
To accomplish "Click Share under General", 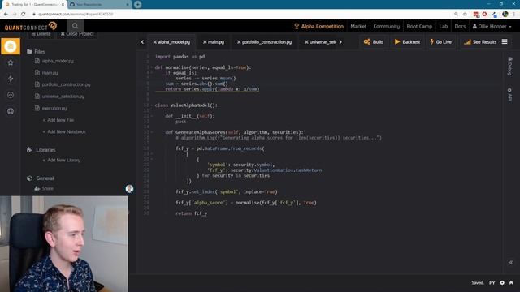I will tap(44, 188).
